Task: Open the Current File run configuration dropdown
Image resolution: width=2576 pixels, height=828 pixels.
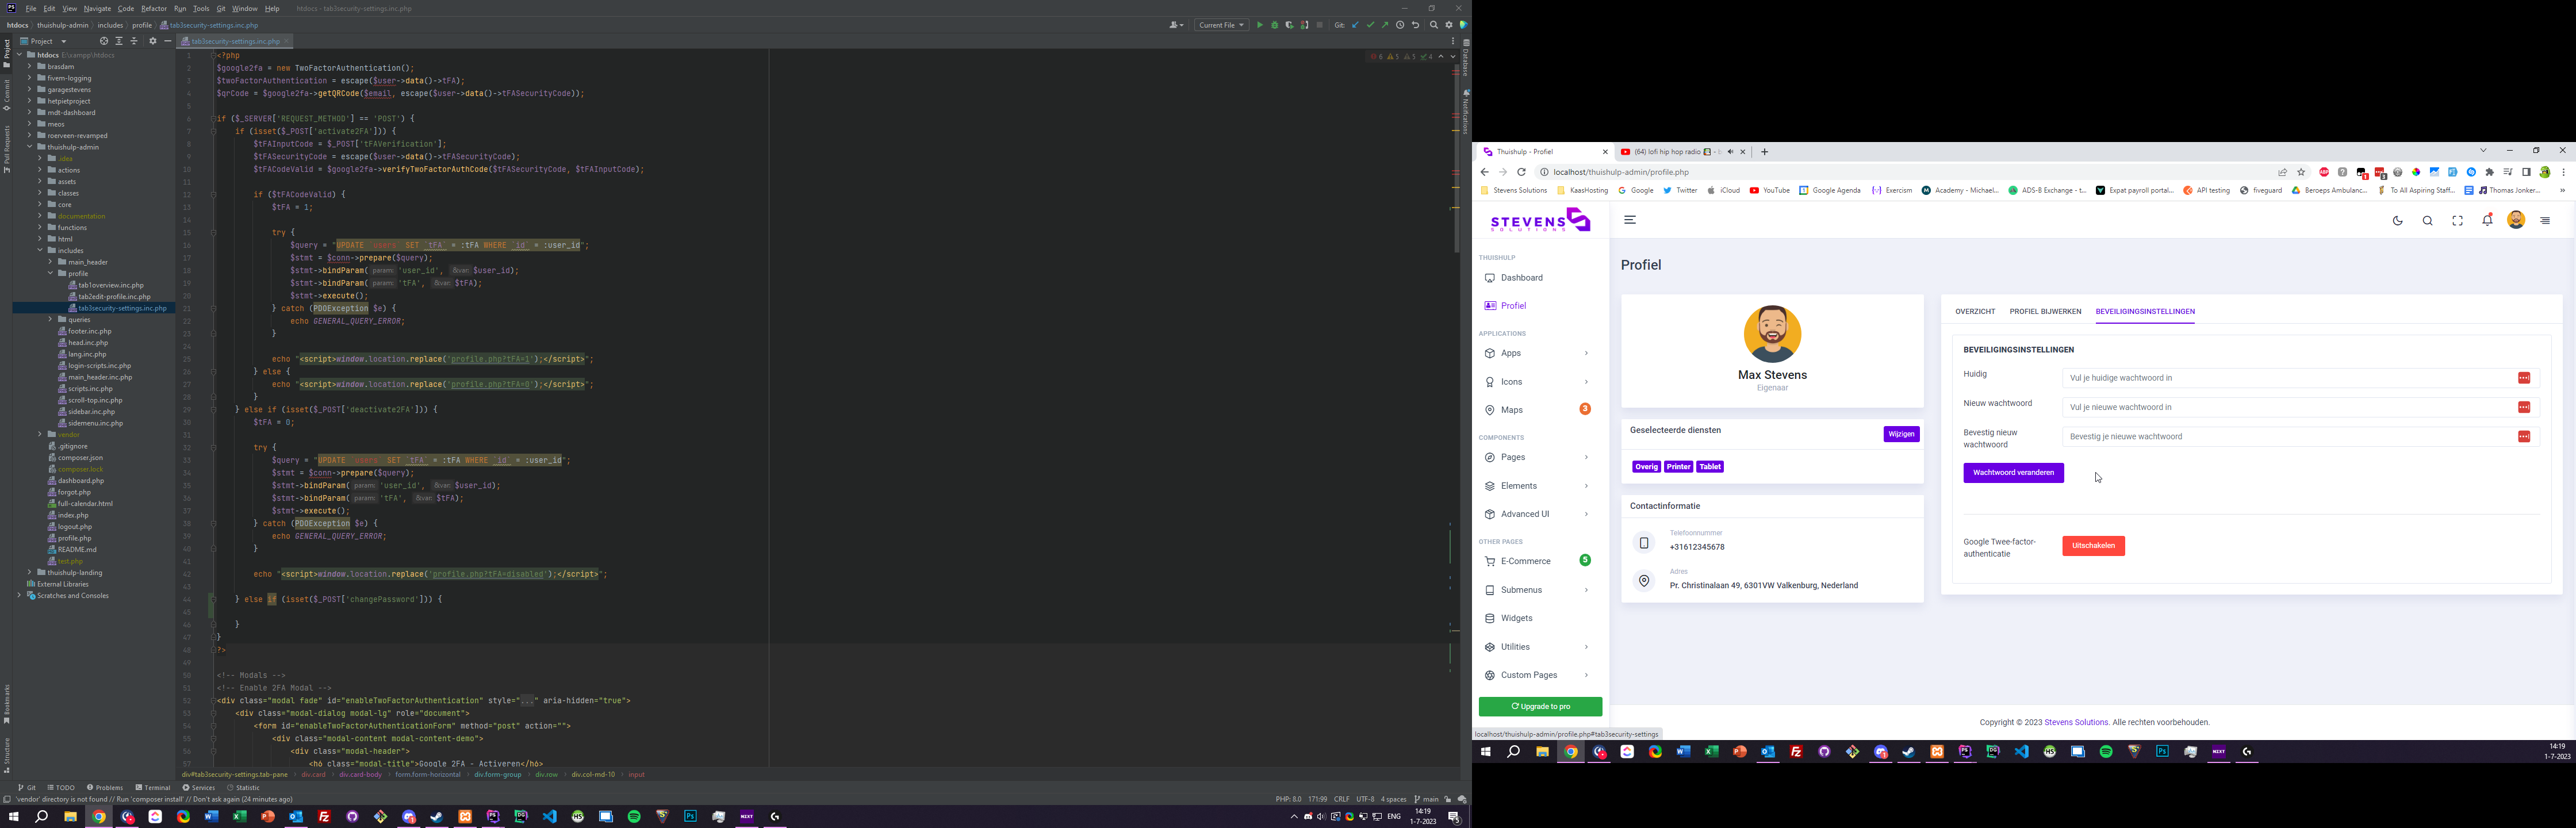Action: pyautogui.click(x=1221, y=25)
